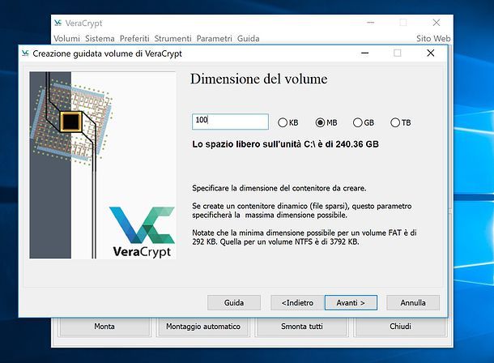Close the volume creation wizard window
The width and height of the screenshot is (494, 363).
click(x=431, y=53)
